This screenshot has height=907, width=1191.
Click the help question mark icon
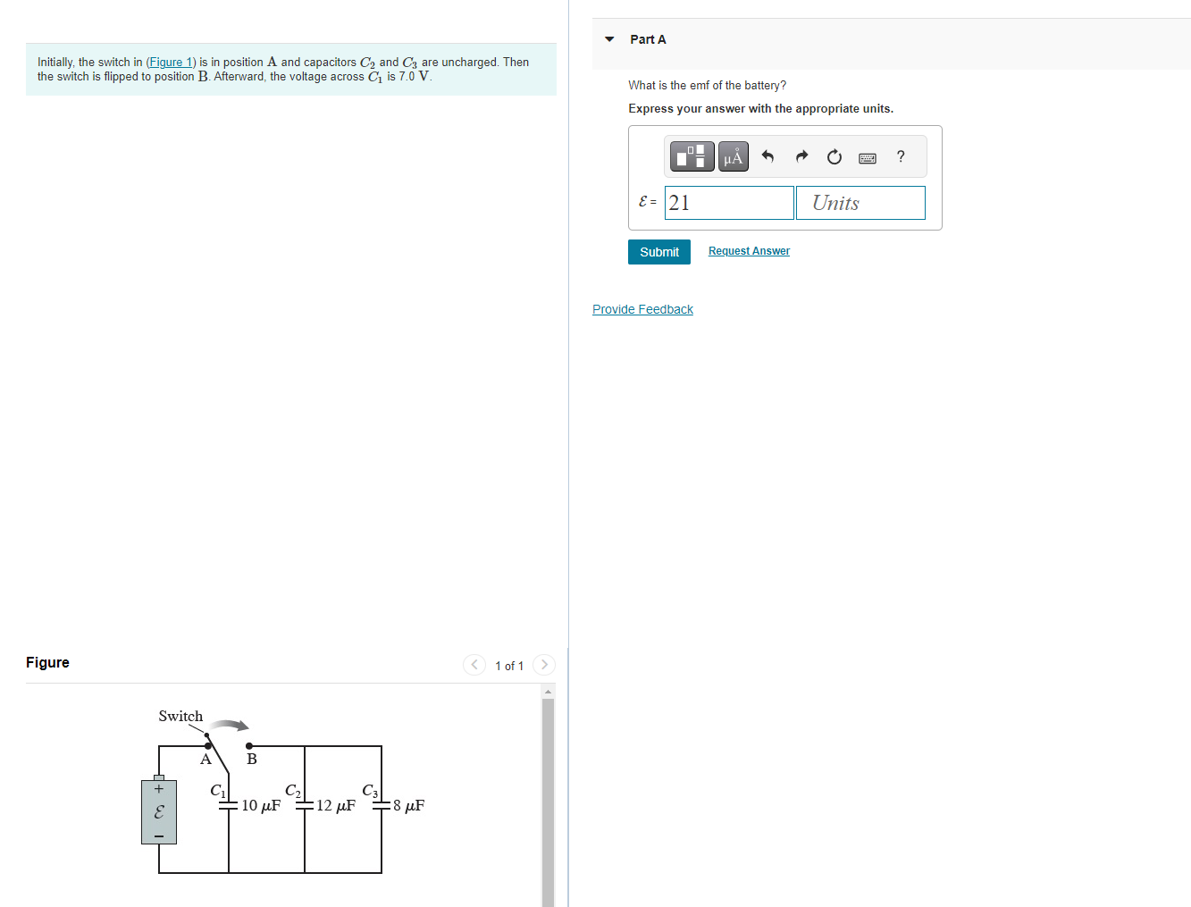pyautogui.click(x=900, y=156)
